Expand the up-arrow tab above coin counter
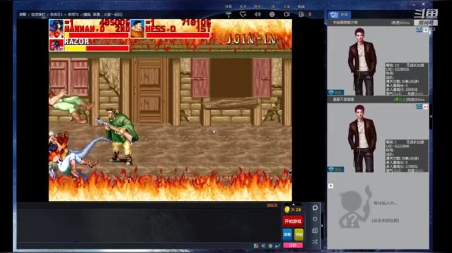This screenshot has height=253, width=452. pyautogui.click(x=293, y=204)
